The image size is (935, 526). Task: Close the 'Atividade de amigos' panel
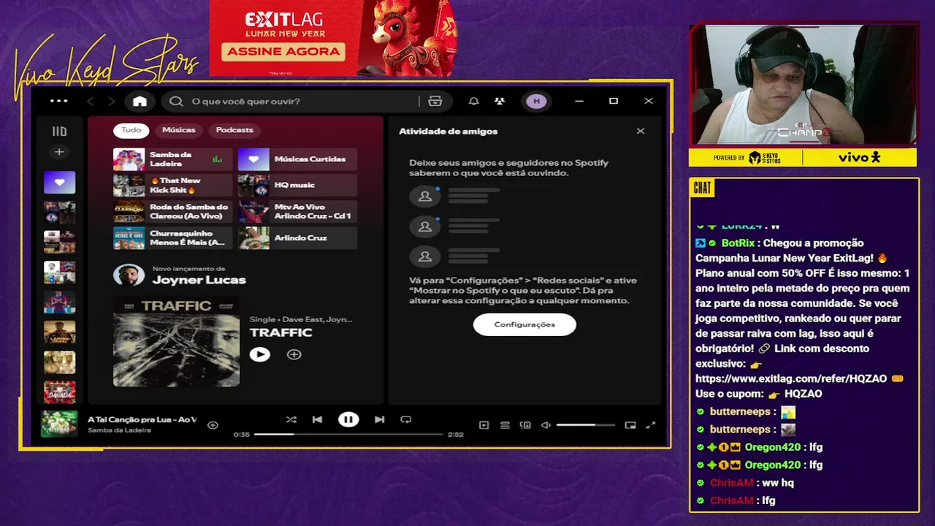tap(641, 131)
